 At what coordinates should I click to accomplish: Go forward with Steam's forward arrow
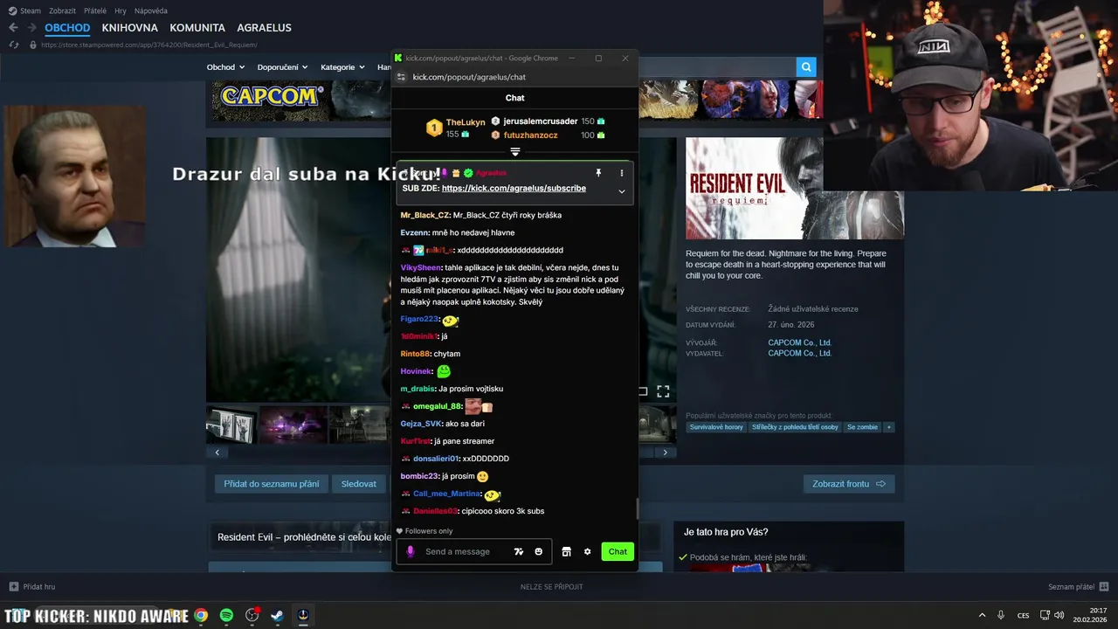[31, 28]
